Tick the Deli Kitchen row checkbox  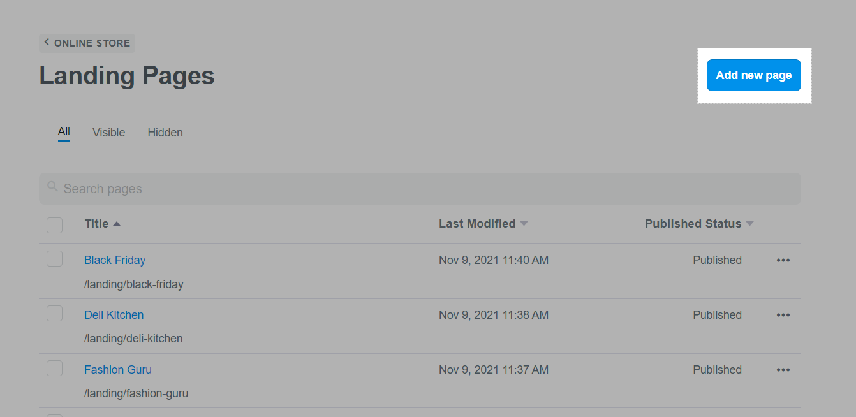[55, 314]
